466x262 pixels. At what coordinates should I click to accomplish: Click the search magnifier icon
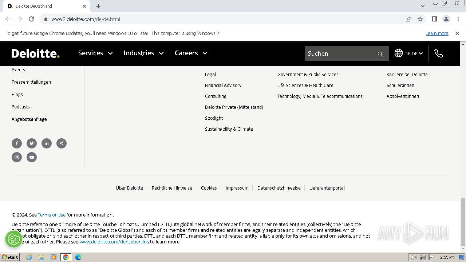380,54
